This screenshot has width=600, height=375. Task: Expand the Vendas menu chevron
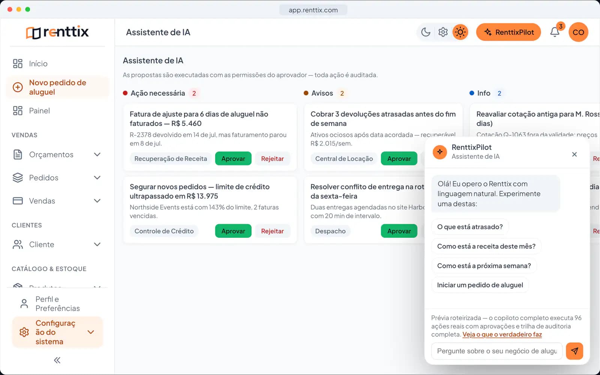(x=97, y=201)
